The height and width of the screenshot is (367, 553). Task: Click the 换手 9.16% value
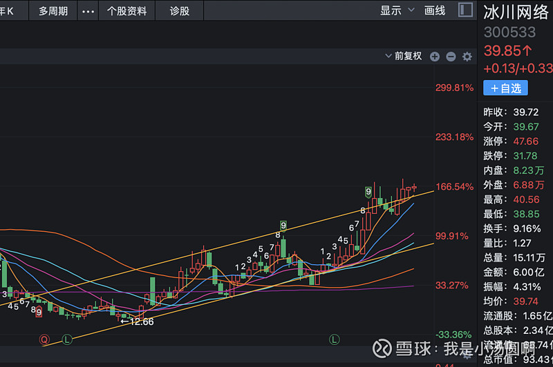click(527, 229)
